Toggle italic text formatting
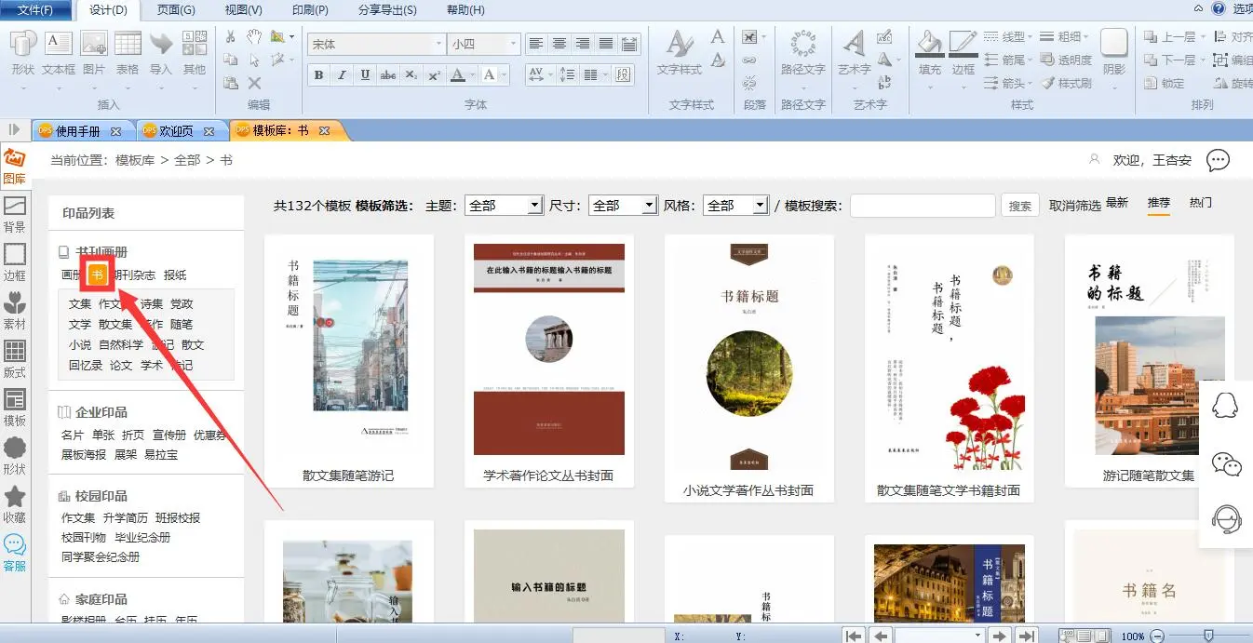 [x=342, y=75]
